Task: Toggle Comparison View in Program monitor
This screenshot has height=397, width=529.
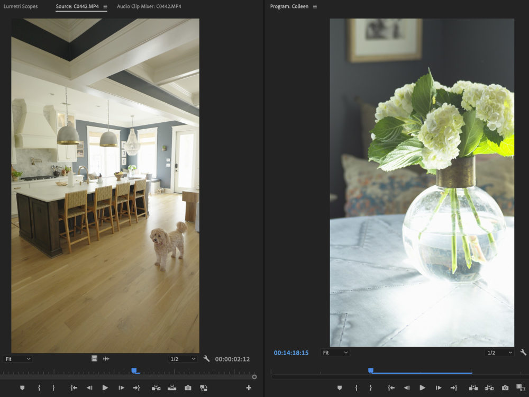Action: tap(521, 388)
